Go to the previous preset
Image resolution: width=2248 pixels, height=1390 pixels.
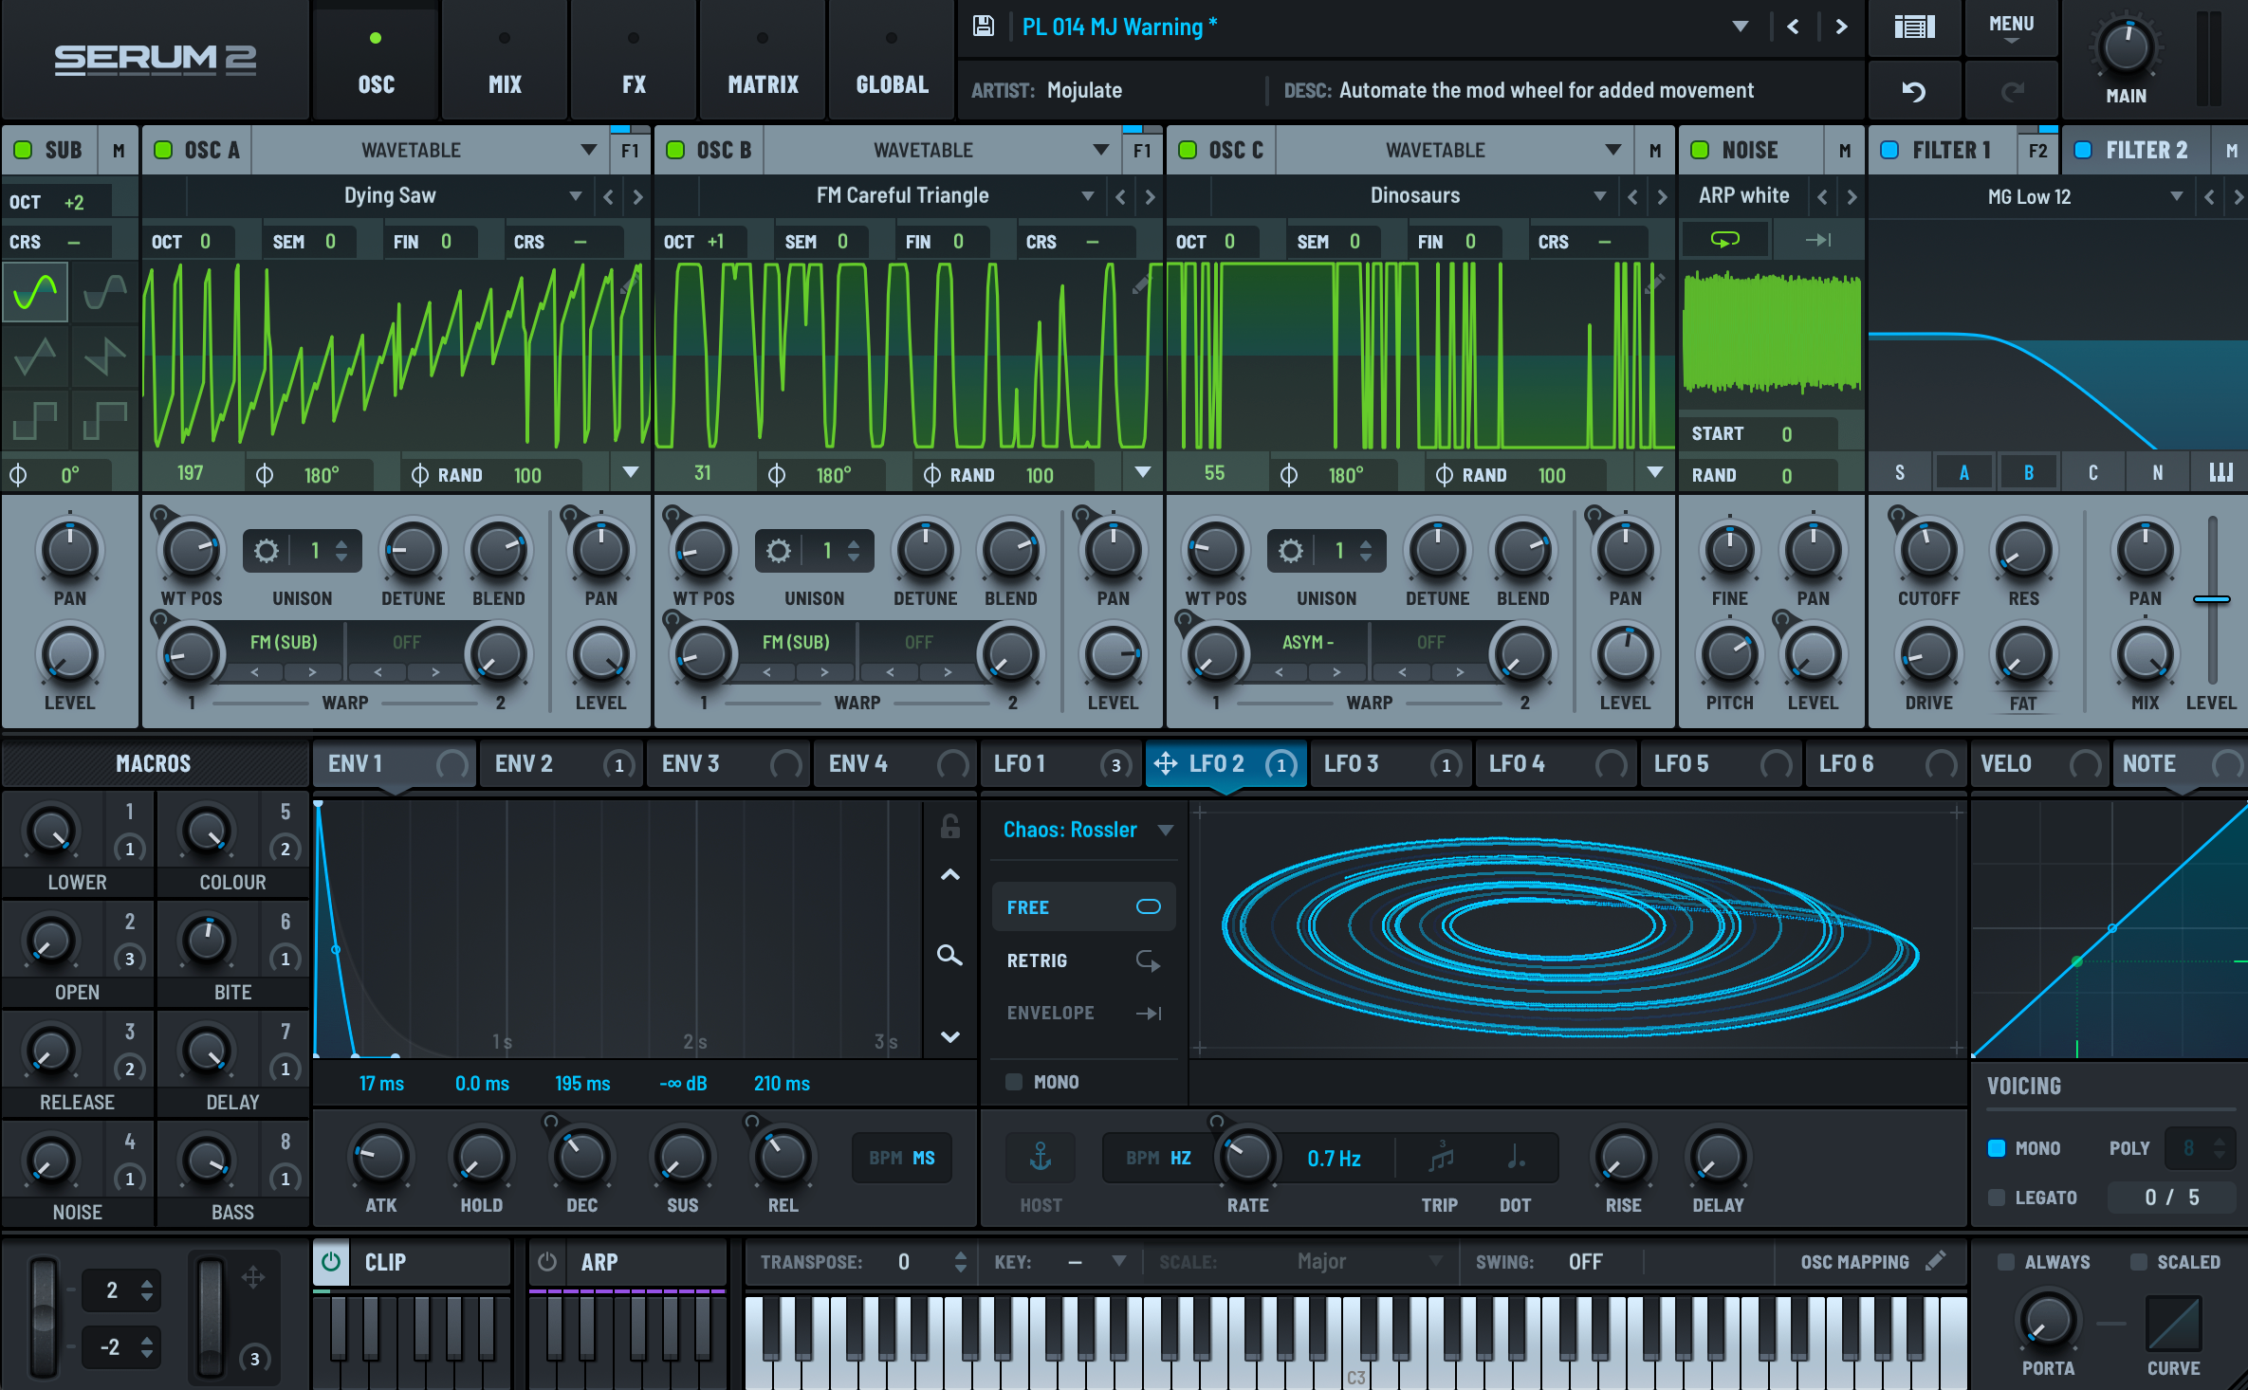[x=1793, y=27]
